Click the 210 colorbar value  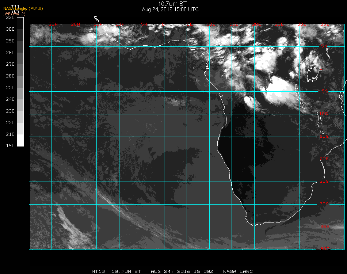click(10, 134)
